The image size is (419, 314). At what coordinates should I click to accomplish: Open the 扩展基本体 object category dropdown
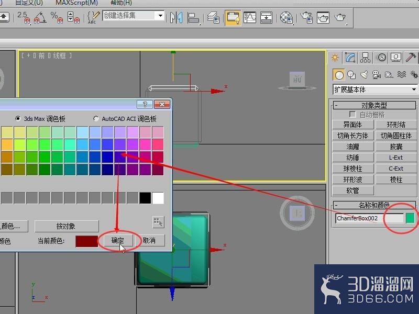375,89
